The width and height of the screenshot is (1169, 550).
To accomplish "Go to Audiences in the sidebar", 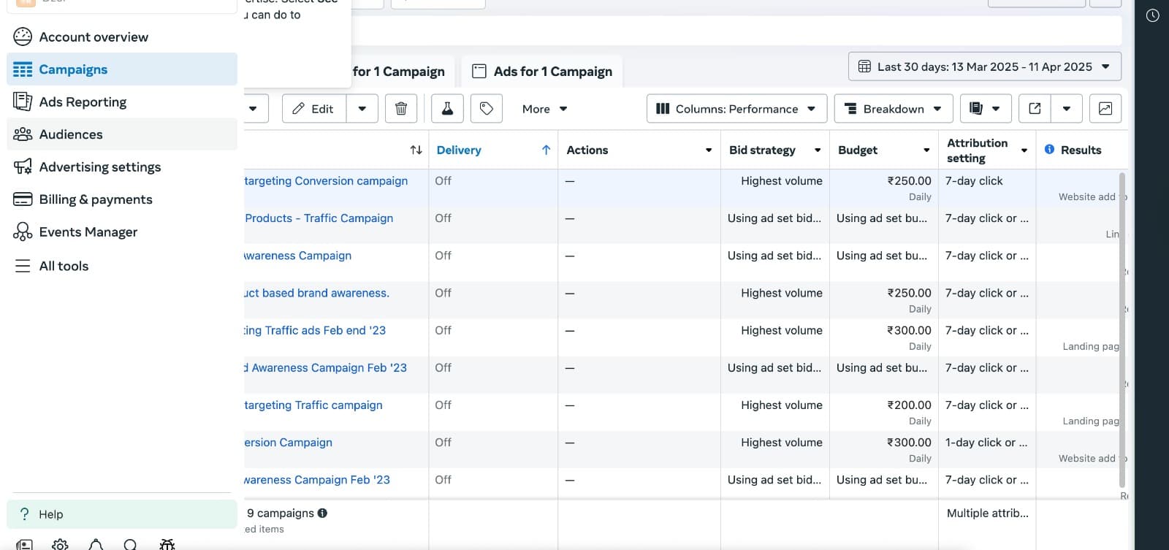I will click(x=122, y=134).
